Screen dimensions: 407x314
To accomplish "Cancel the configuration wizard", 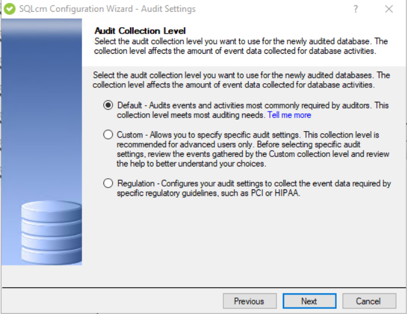I will tap(368, 301).
